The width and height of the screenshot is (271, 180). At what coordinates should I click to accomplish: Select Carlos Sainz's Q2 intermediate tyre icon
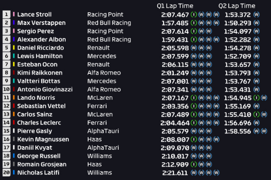click(x=256, y=114)
